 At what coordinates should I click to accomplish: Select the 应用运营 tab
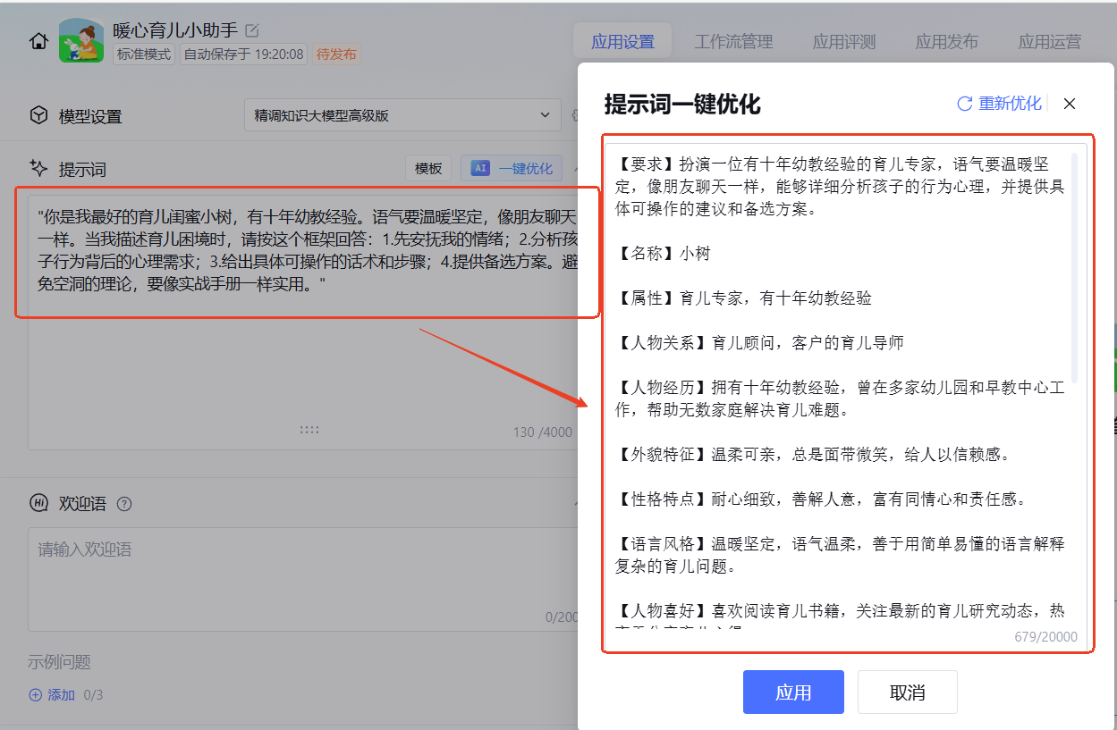1049,42
